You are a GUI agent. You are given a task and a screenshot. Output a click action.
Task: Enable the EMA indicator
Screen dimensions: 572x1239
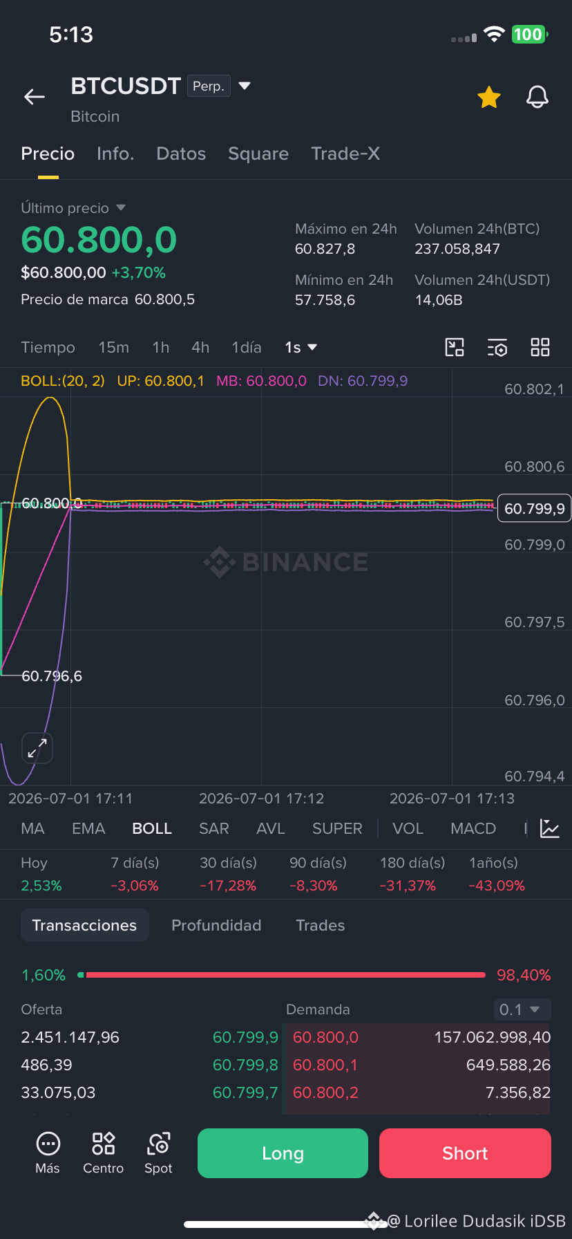pyautogui.click(x=88, y=828)
